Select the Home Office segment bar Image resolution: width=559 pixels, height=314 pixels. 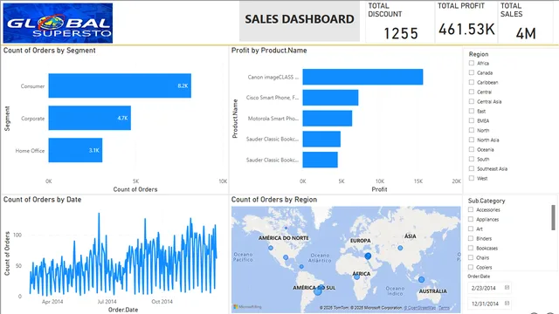click(x=75, y=150)
